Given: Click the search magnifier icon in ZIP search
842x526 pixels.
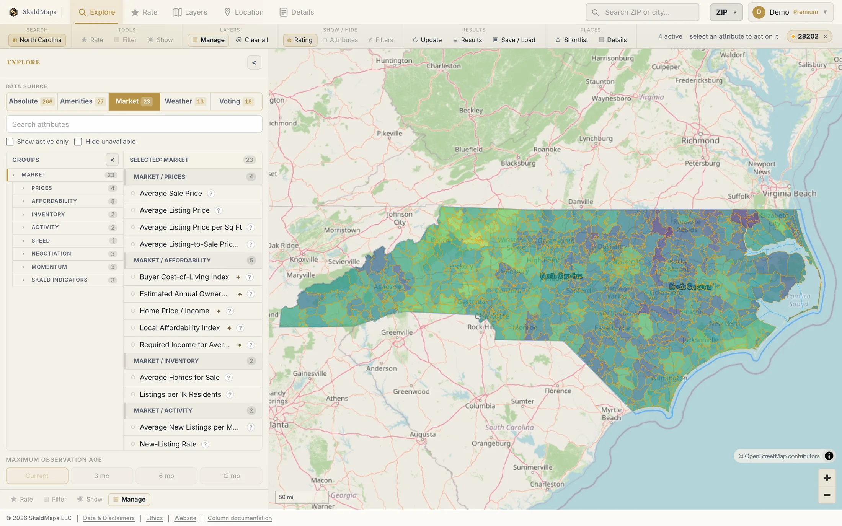Looking at the screenshot, I should click(x=595, y=12).
